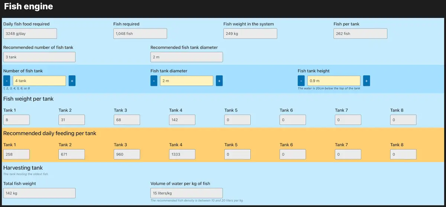The width and height of the screenshot is (446, 207).
Task: Focus the Fish tank height field
Action: point(334,81)
